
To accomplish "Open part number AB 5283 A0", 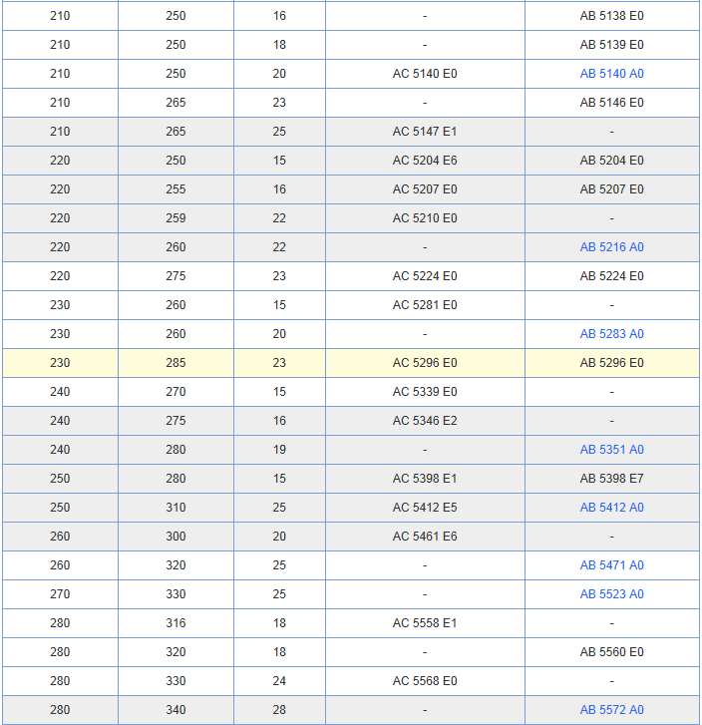I will click(x=611, y=334).
